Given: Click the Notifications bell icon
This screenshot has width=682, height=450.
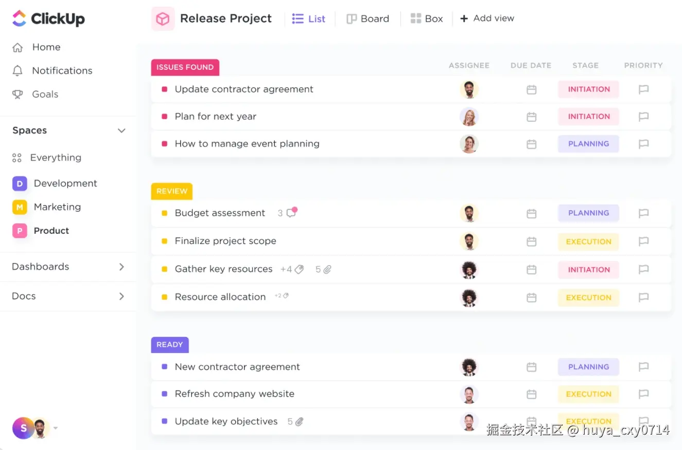Looking at the screenshot, I should [x=18, y=71].
